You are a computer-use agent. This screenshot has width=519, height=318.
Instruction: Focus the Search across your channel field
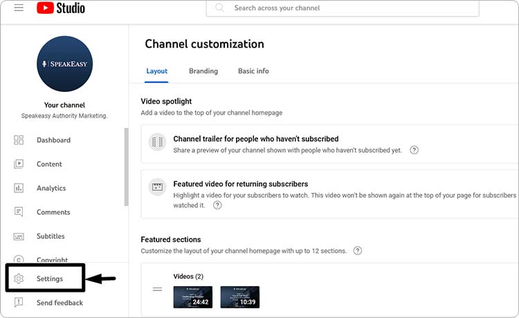click(343, 8)
